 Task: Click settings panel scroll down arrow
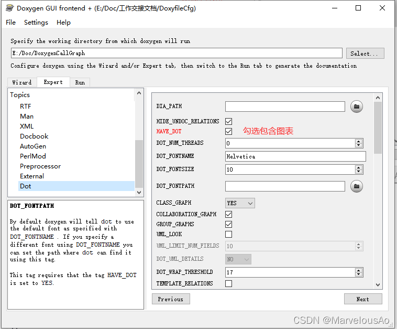pyautogui.click(x=378, y=285)
